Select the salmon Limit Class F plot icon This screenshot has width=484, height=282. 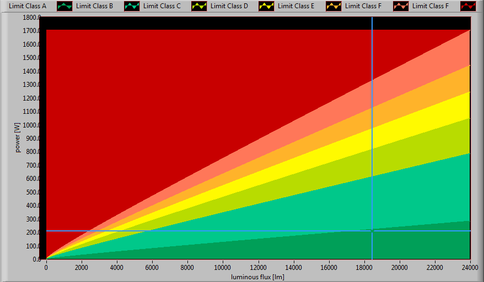tap(401, 6)
